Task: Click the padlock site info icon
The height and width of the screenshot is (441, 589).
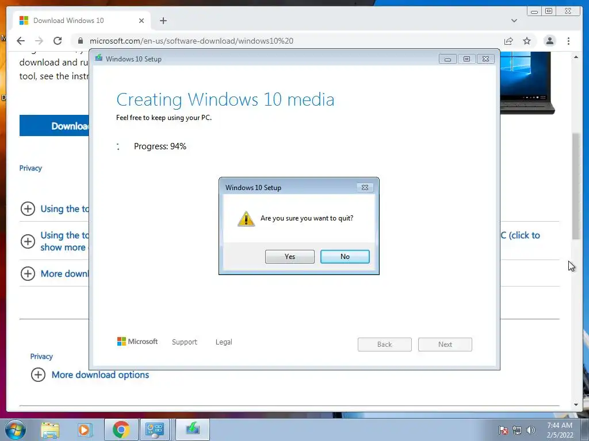Action: 81,41
